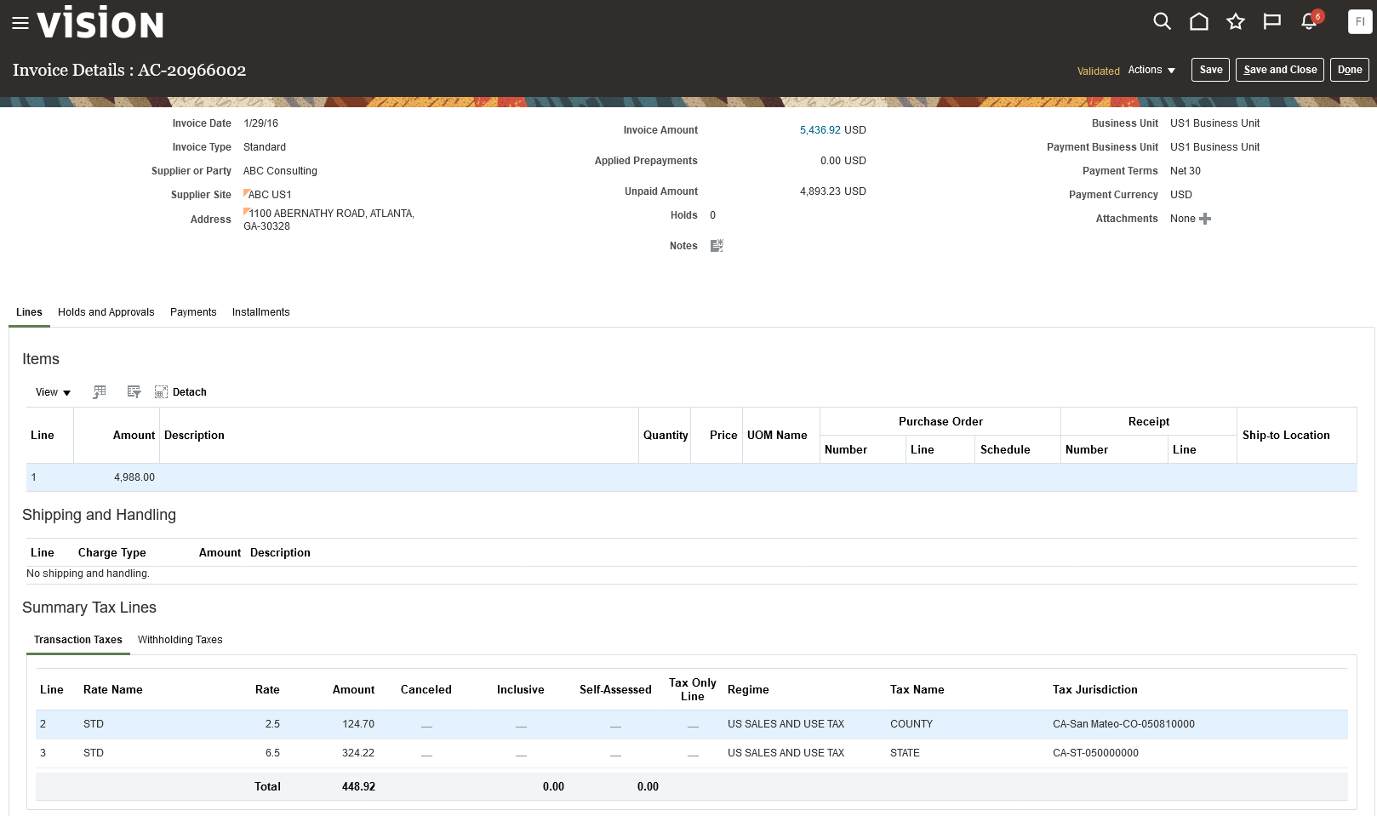Open the invoice amount 5,436.92 link

point(820,130)
